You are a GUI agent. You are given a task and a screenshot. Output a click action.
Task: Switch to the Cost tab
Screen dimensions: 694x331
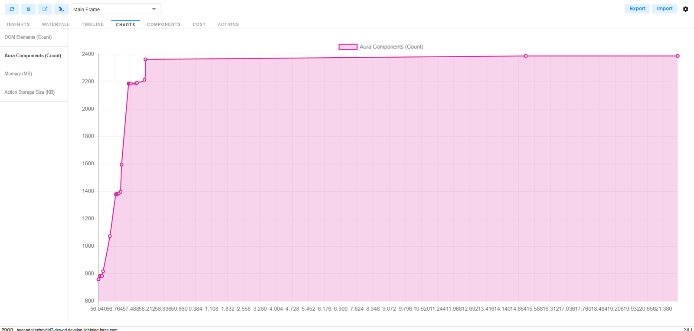199,25
